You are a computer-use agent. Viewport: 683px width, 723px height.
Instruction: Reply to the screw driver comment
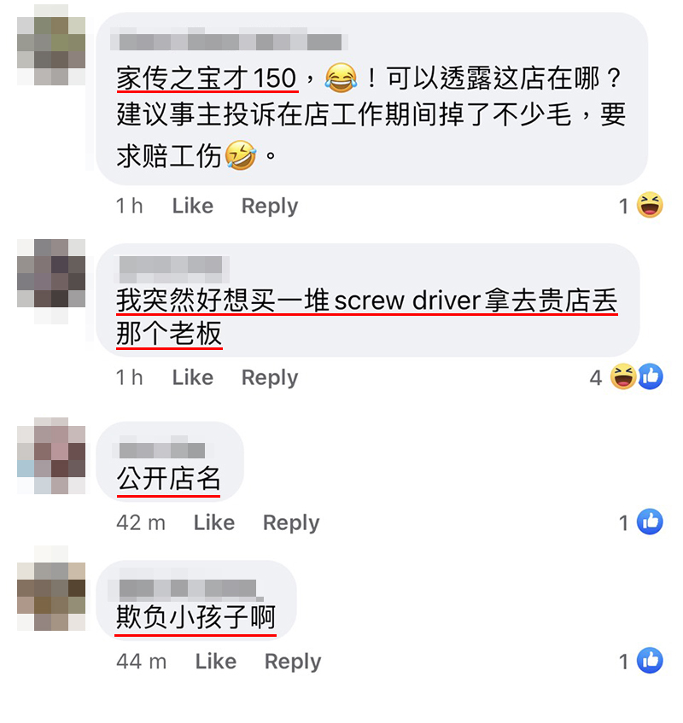point(270,377)
